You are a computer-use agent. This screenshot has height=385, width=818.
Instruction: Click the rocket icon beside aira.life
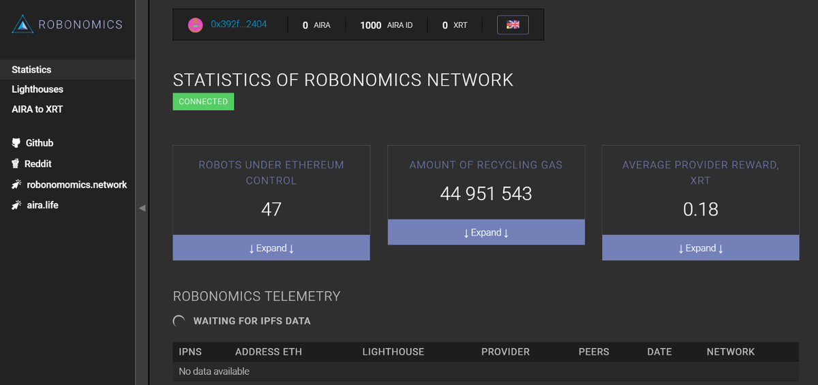16,205
